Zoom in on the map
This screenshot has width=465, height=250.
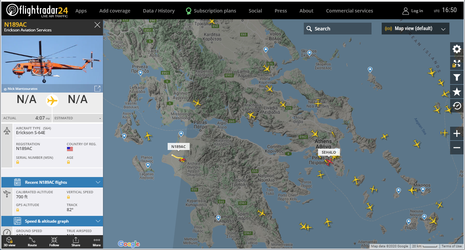(457, 134)
